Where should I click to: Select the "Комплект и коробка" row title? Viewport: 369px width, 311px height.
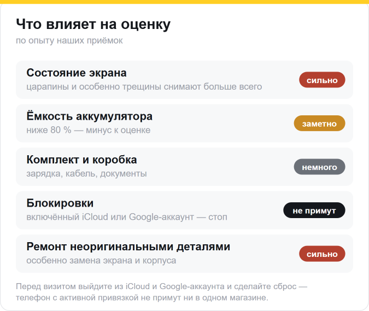[81, 160]
